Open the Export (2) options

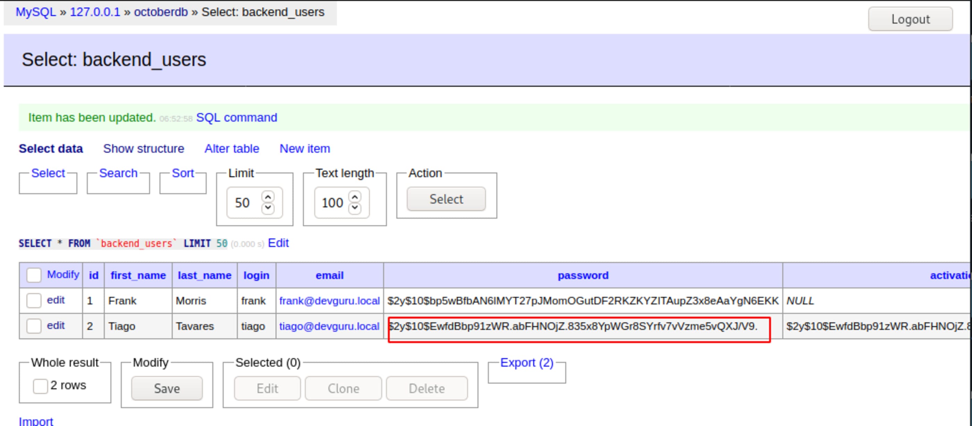click(526, 363)
